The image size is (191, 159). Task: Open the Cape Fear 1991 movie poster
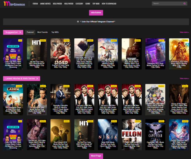155,135
